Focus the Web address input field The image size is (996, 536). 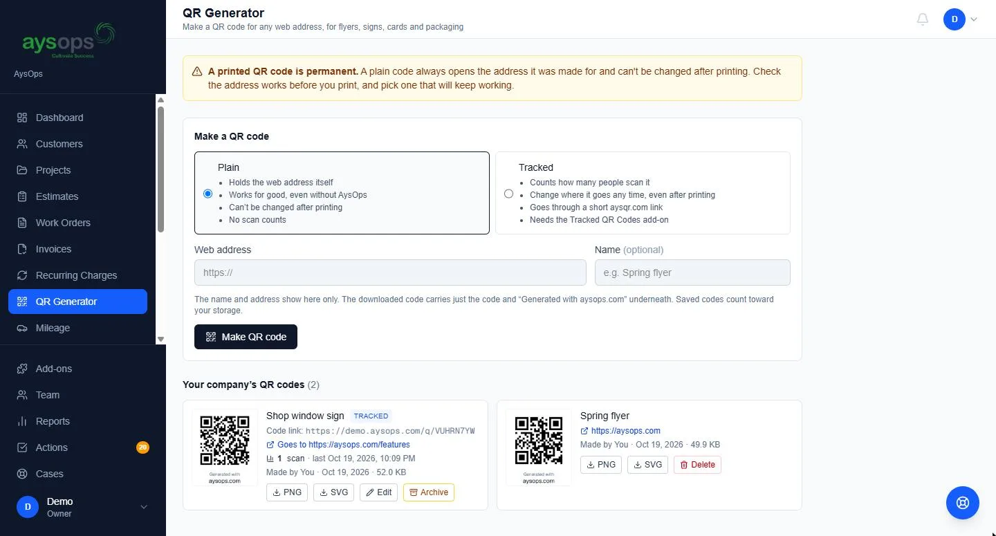pos(390,272)
